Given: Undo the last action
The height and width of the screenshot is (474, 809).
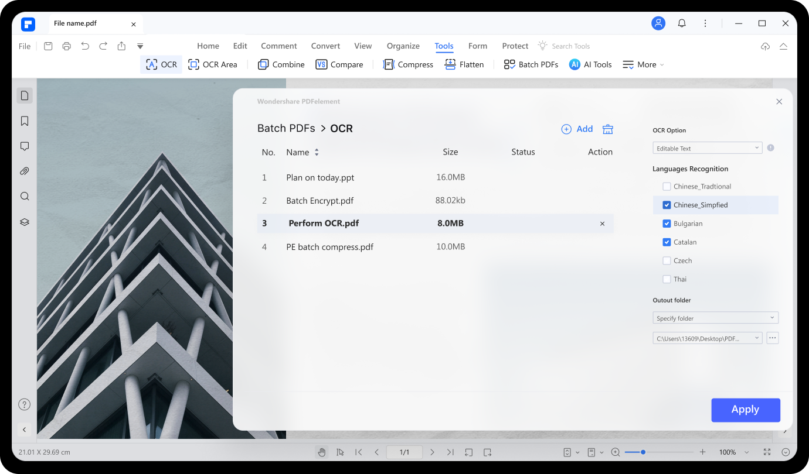Looking at the screenshot, I should [85, 46].
